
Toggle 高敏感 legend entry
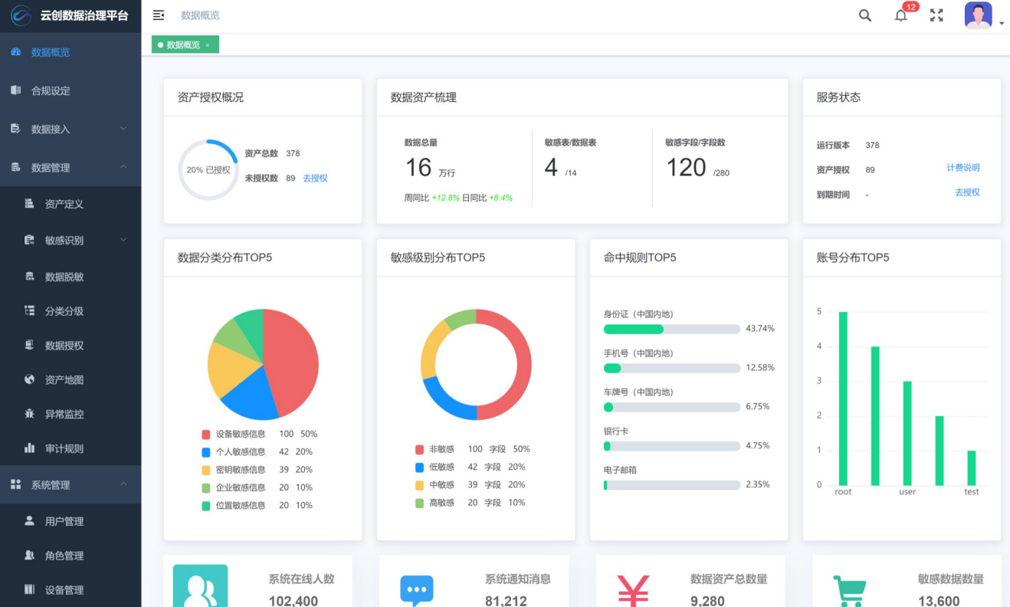coord(470,503)
